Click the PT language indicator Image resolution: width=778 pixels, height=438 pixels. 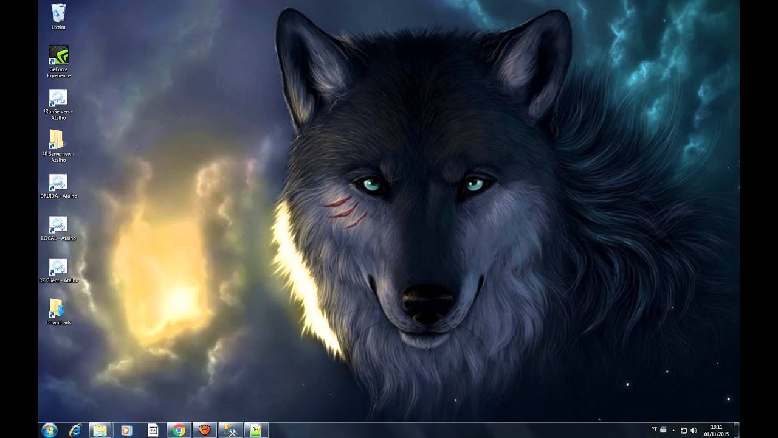tap(654, 429)
